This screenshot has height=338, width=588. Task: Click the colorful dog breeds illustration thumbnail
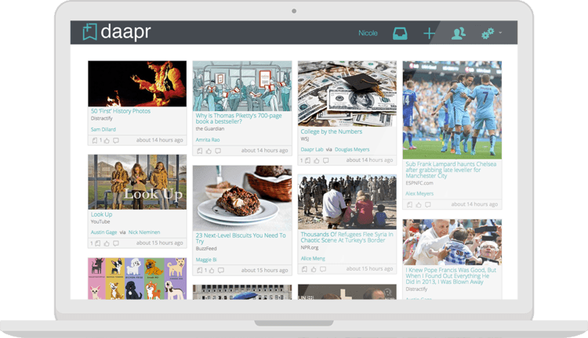[x=137, y=279]
